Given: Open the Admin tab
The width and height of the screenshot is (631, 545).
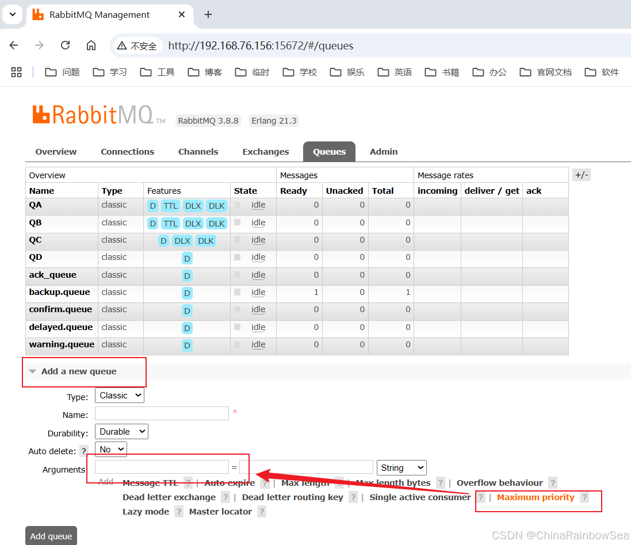Looking at the screenshot, I should tap(383, 151).
